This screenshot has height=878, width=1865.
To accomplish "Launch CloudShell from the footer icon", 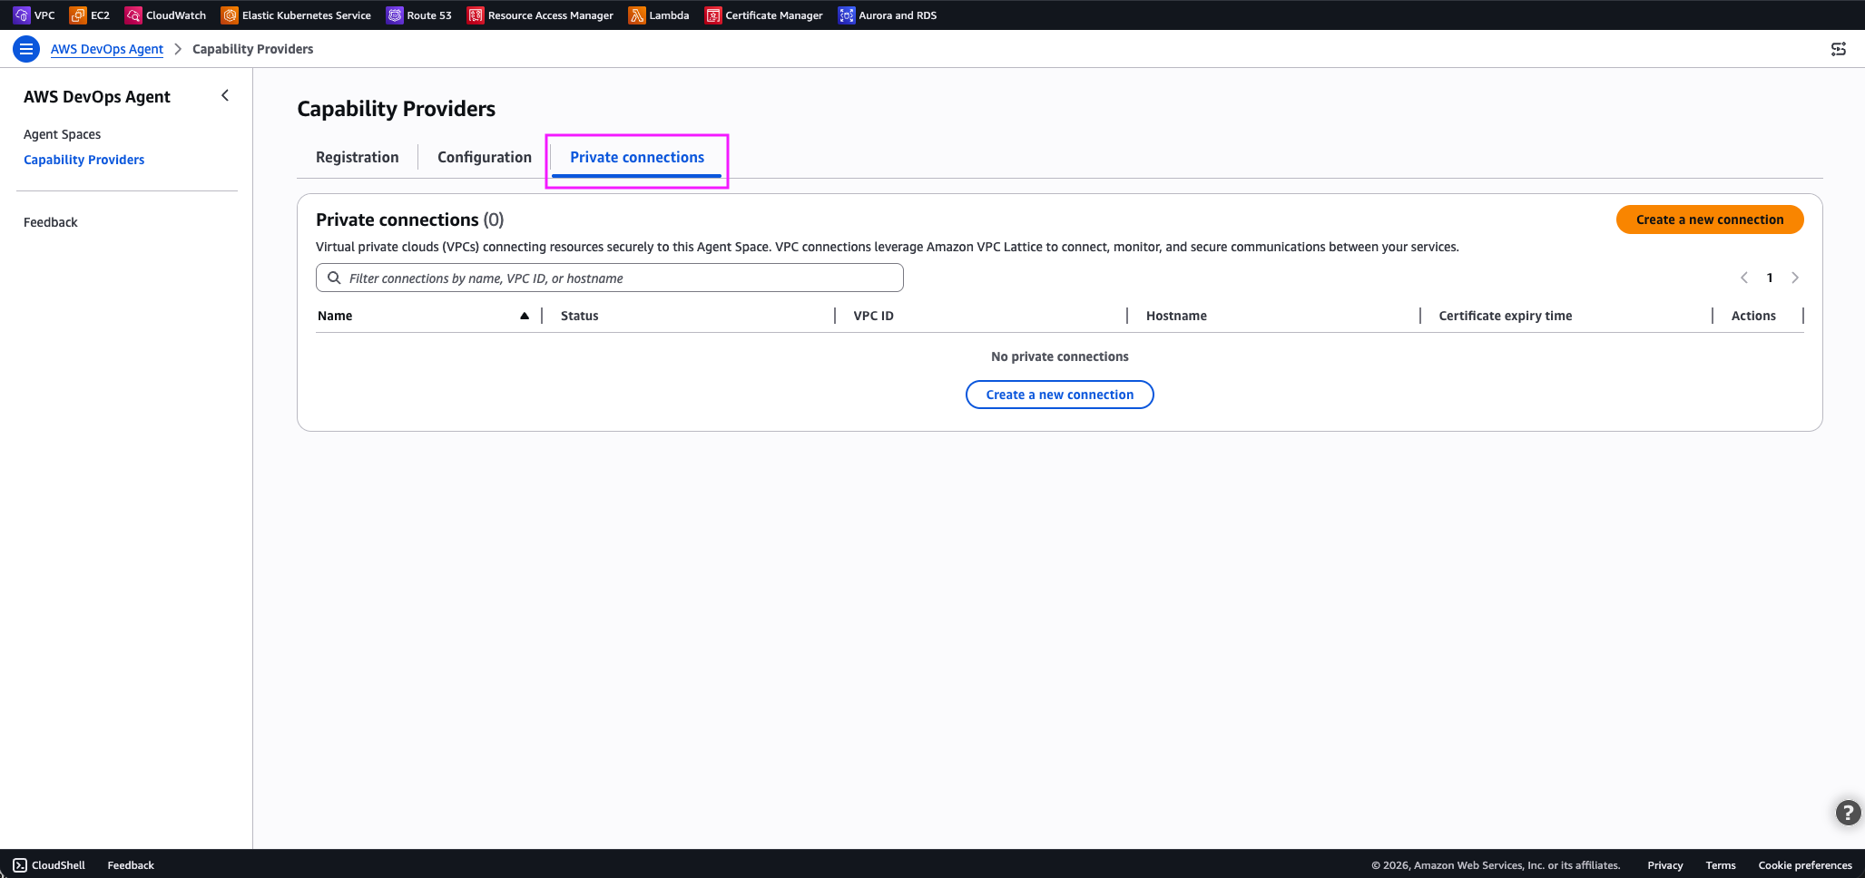I will click(x=20, y=865).
